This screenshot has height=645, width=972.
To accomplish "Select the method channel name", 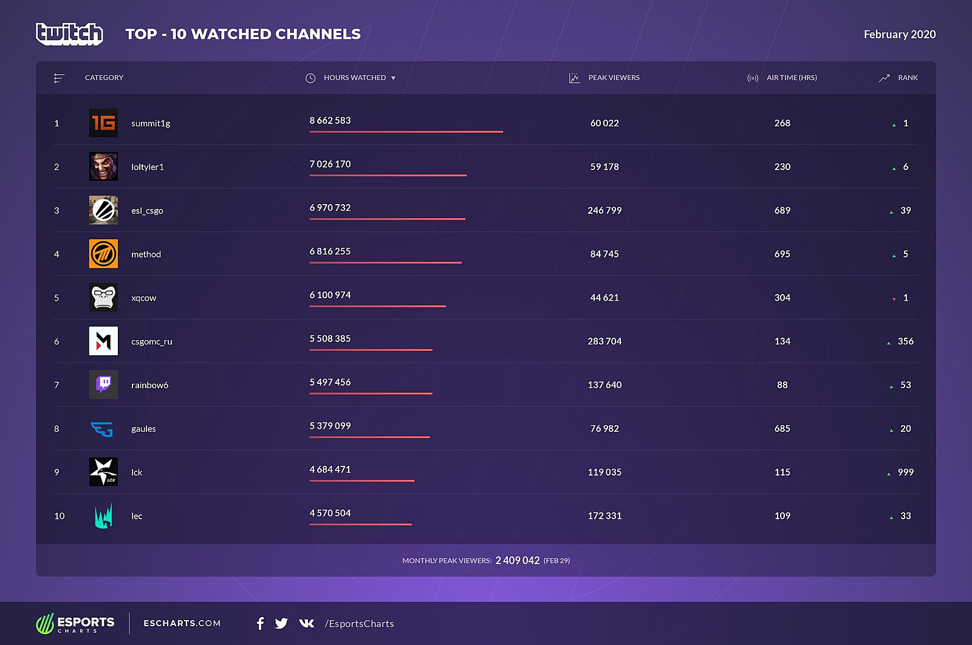I will pos(146,254).
